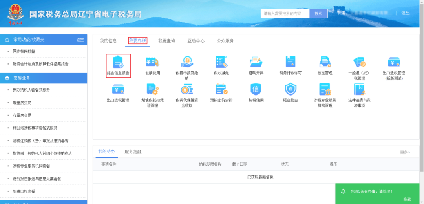The image size is (424, 204).
Task: Open 法律追责与救济事项 icon
Action: click(x=359, y=90)
